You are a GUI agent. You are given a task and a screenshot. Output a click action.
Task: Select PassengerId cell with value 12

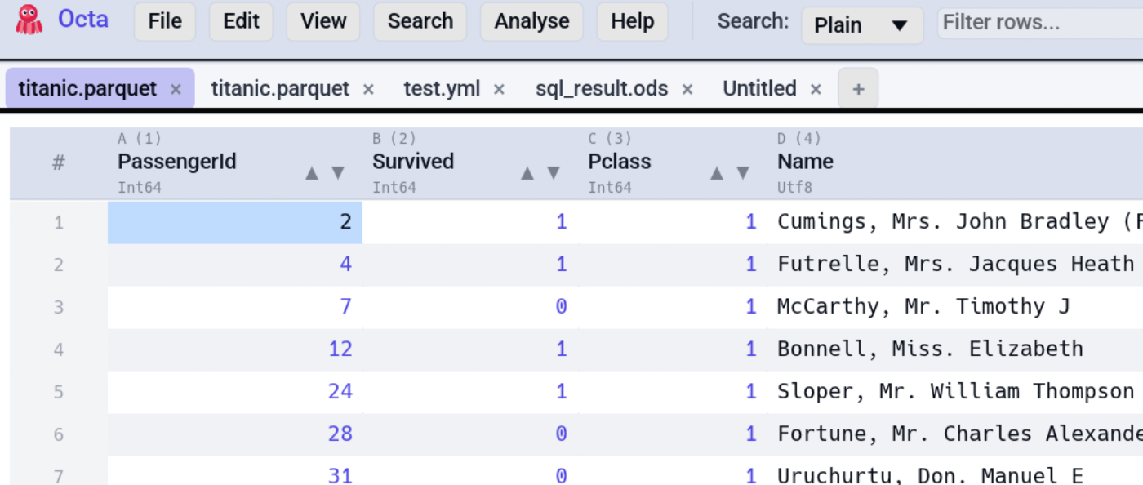coord(235,349)
